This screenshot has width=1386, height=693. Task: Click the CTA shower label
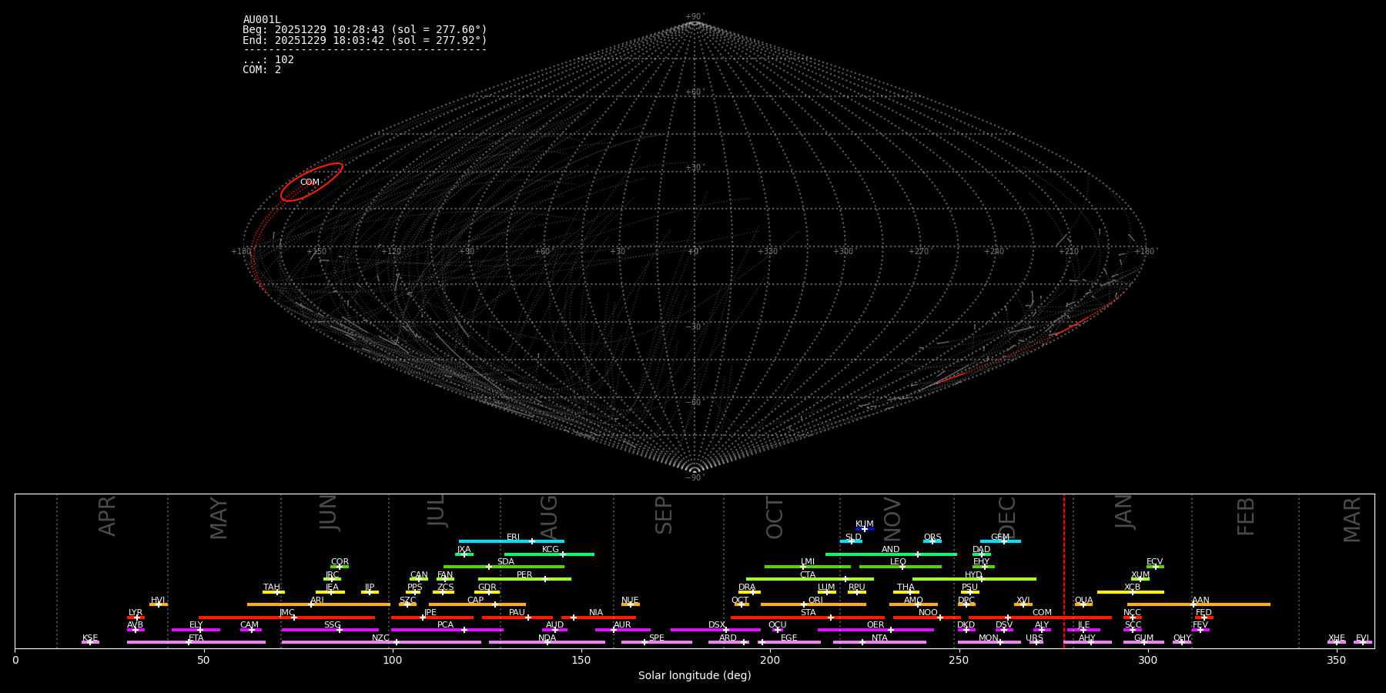[808, 575]
